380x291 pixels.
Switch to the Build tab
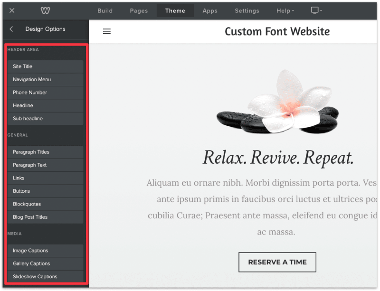point(105,10)
